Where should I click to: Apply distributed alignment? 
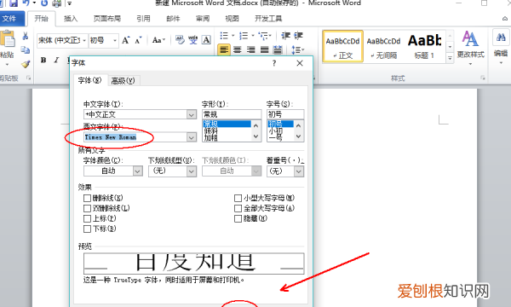(278, 50)
